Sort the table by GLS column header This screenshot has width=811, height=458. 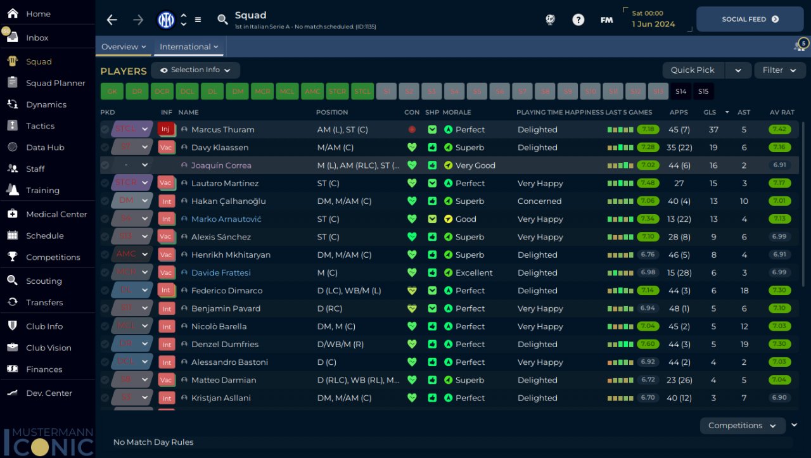pyautogui.click(x=710, y=112)
